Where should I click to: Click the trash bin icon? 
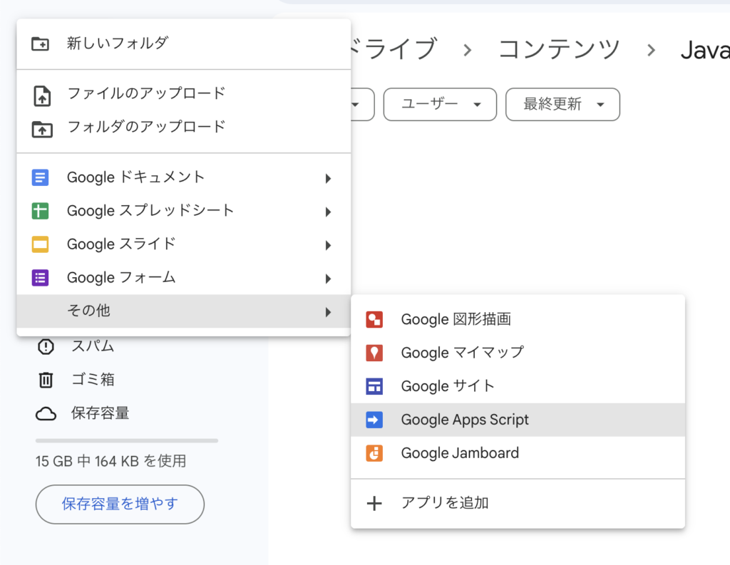(x=46, y=380)
